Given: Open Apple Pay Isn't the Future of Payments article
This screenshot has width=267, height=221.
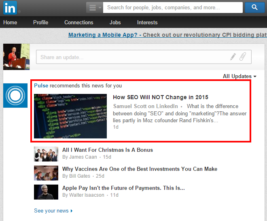Looking at the screenshot, I should (x=123, y=188).
